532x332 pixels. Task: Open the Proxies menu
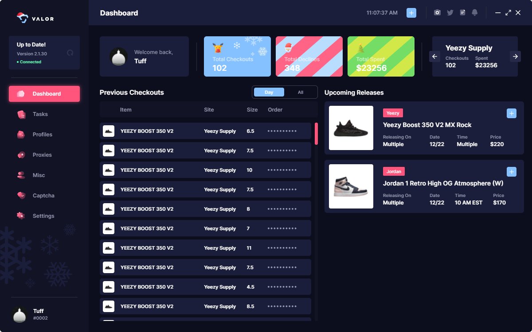click(x=44, y=155)
